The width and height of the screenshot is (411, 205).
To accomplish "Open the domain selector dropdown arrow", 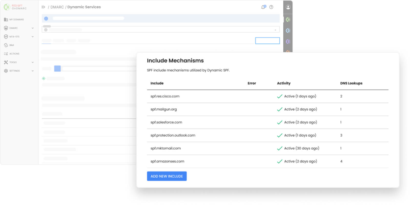I will (275, 30).
